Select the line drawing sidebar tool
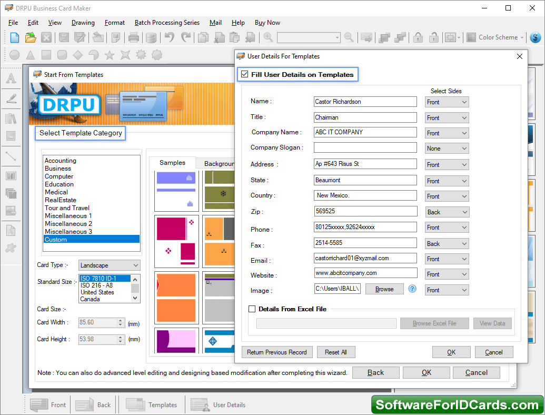 [x=11, y=156]
